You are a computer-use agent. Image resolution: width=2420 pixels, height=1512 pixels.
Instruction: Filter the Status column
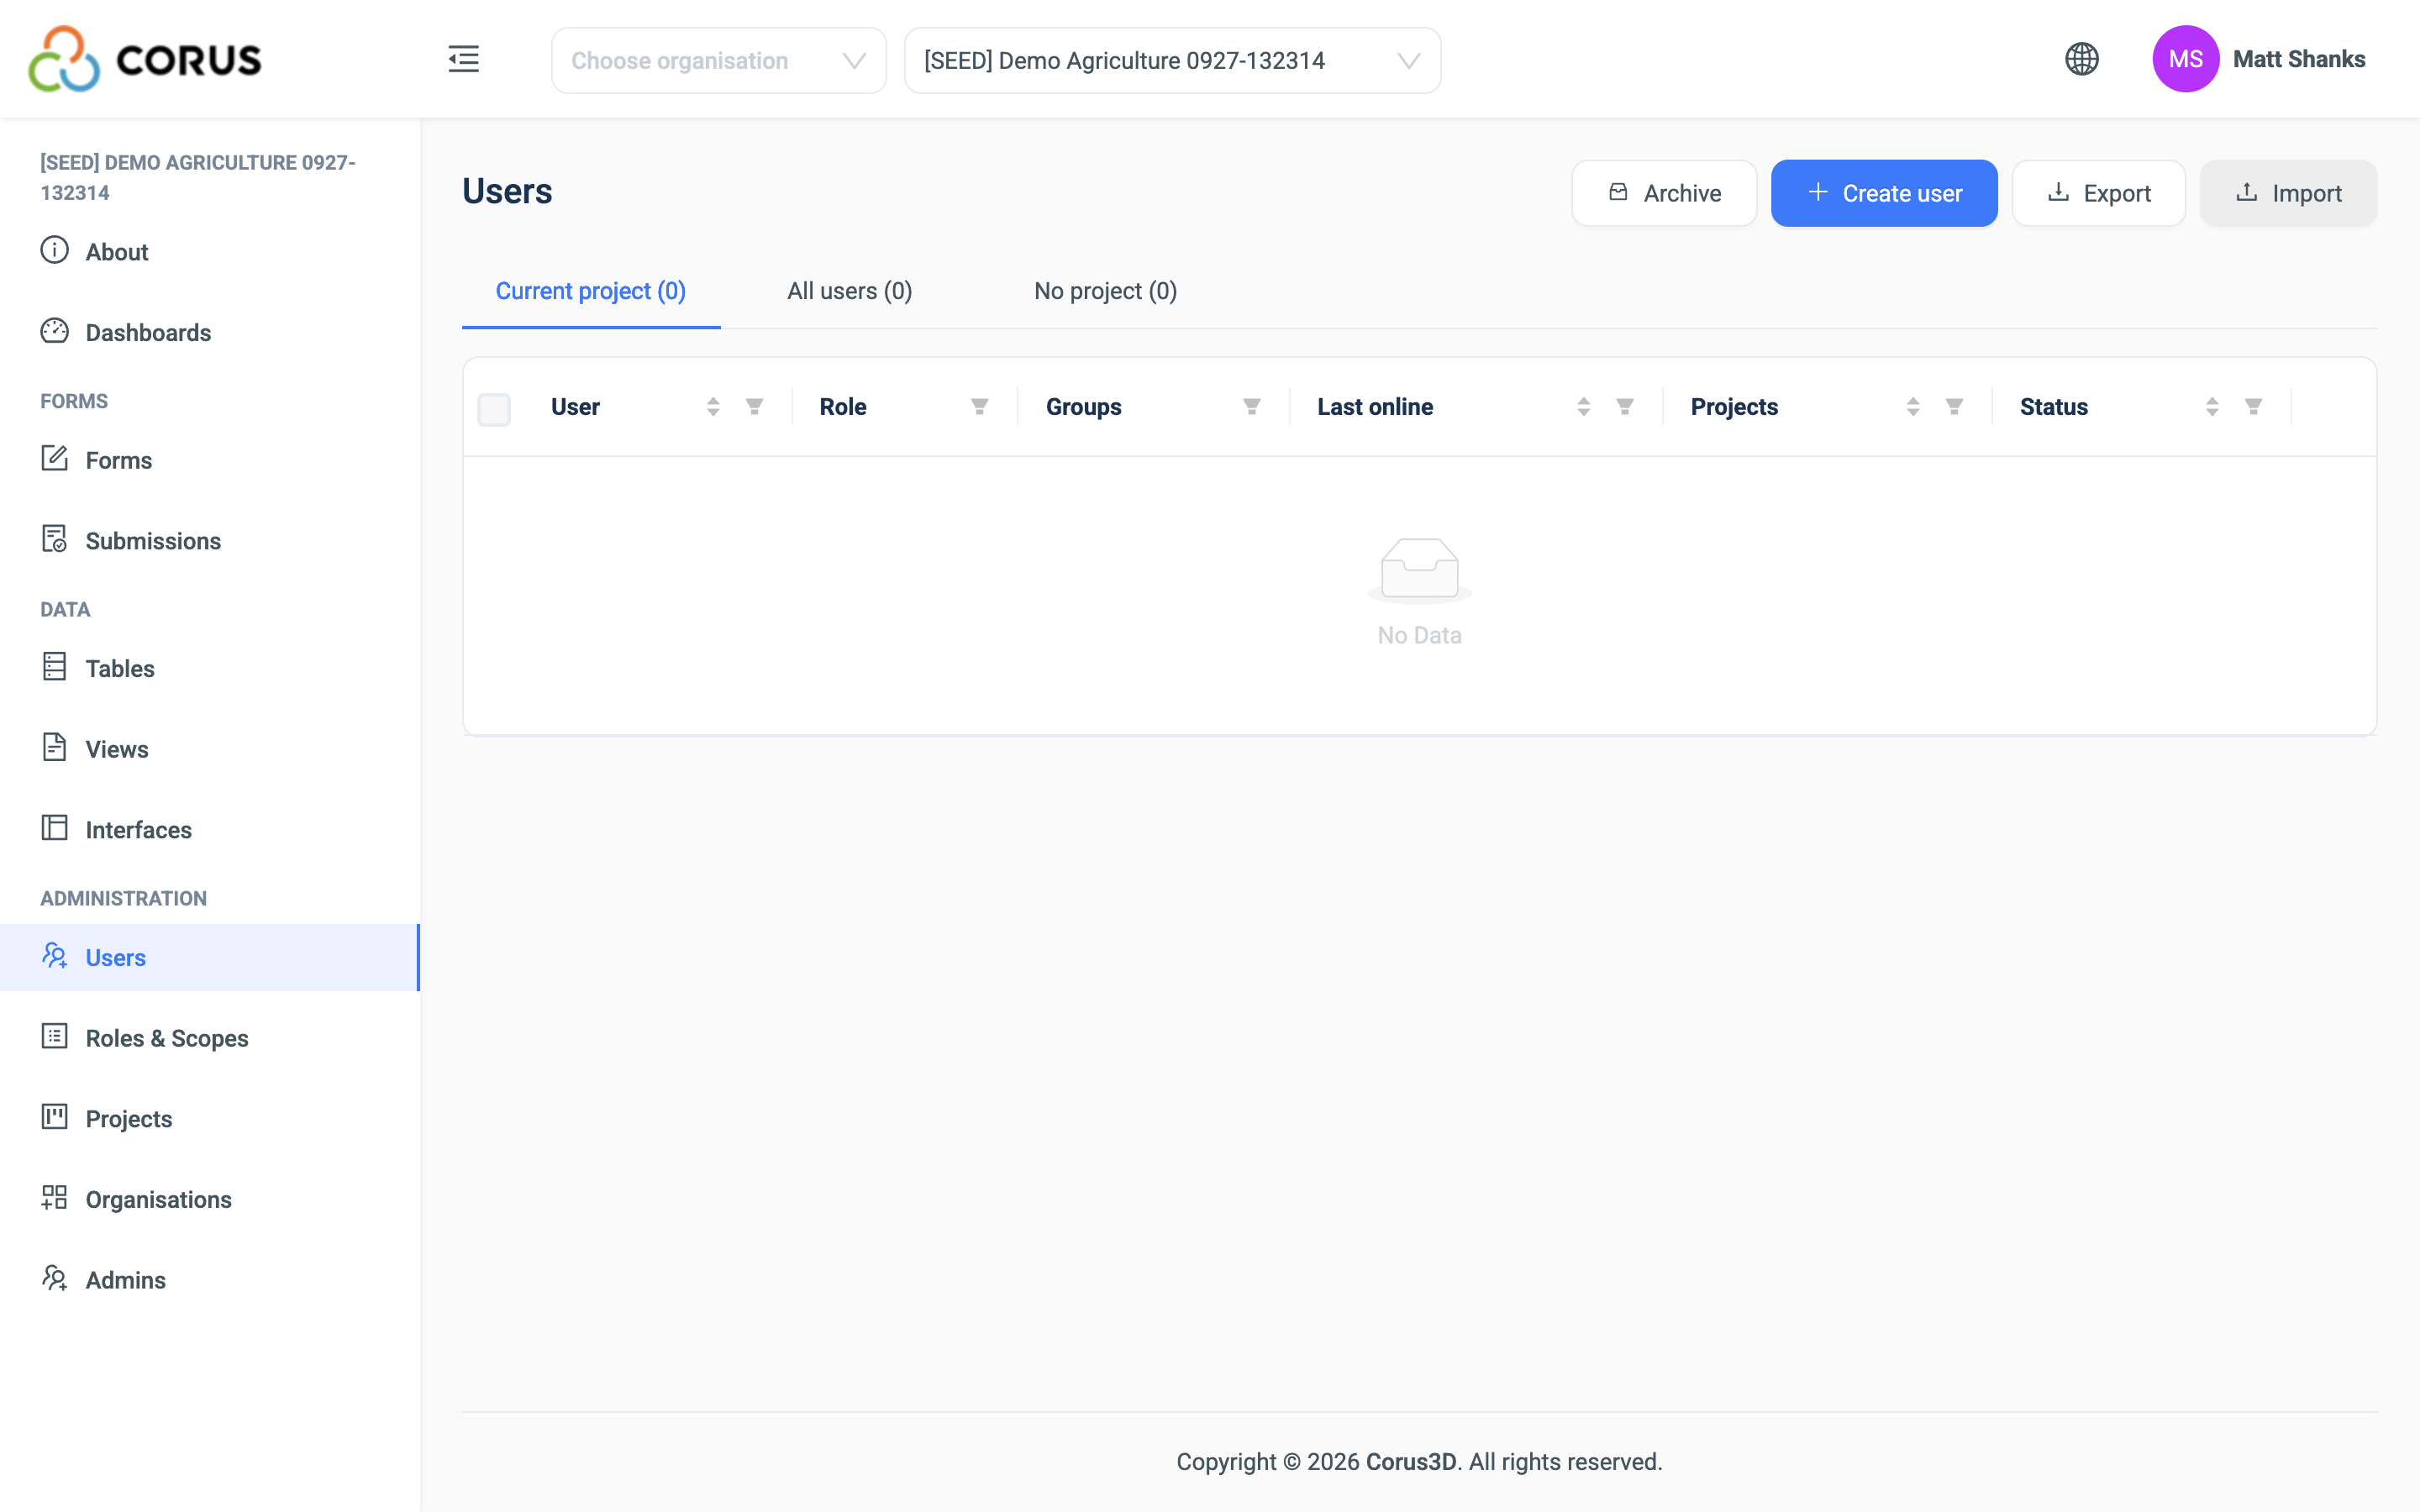click(x=2252, y=406)
